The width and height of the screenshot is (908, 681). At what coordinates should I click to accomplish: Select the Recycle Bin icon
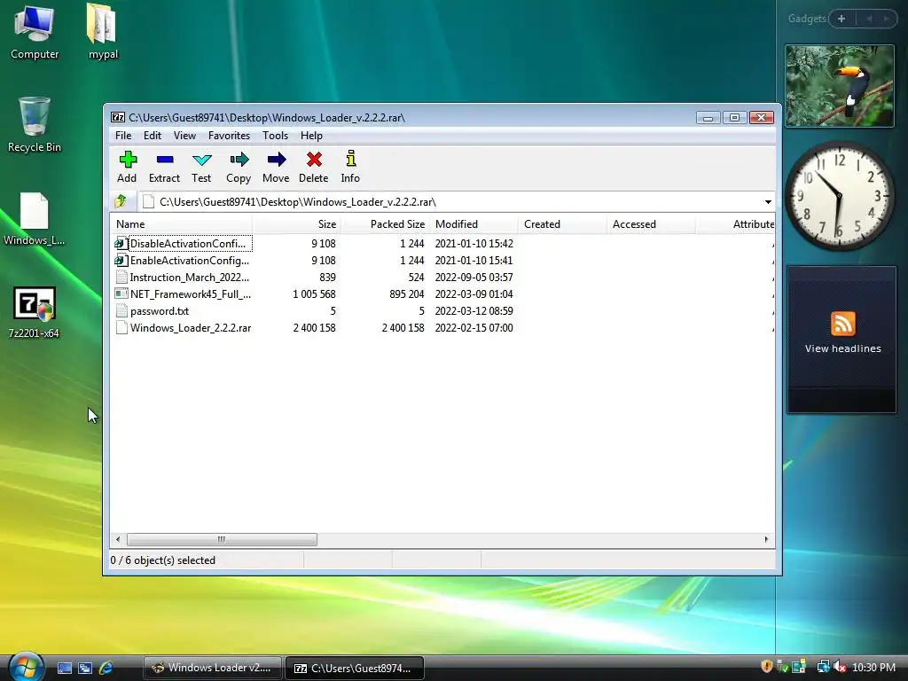click(x=35, y=125)
